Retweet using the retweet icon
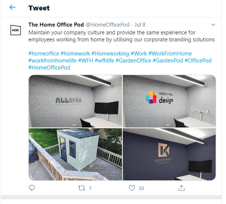 [81, 188]
